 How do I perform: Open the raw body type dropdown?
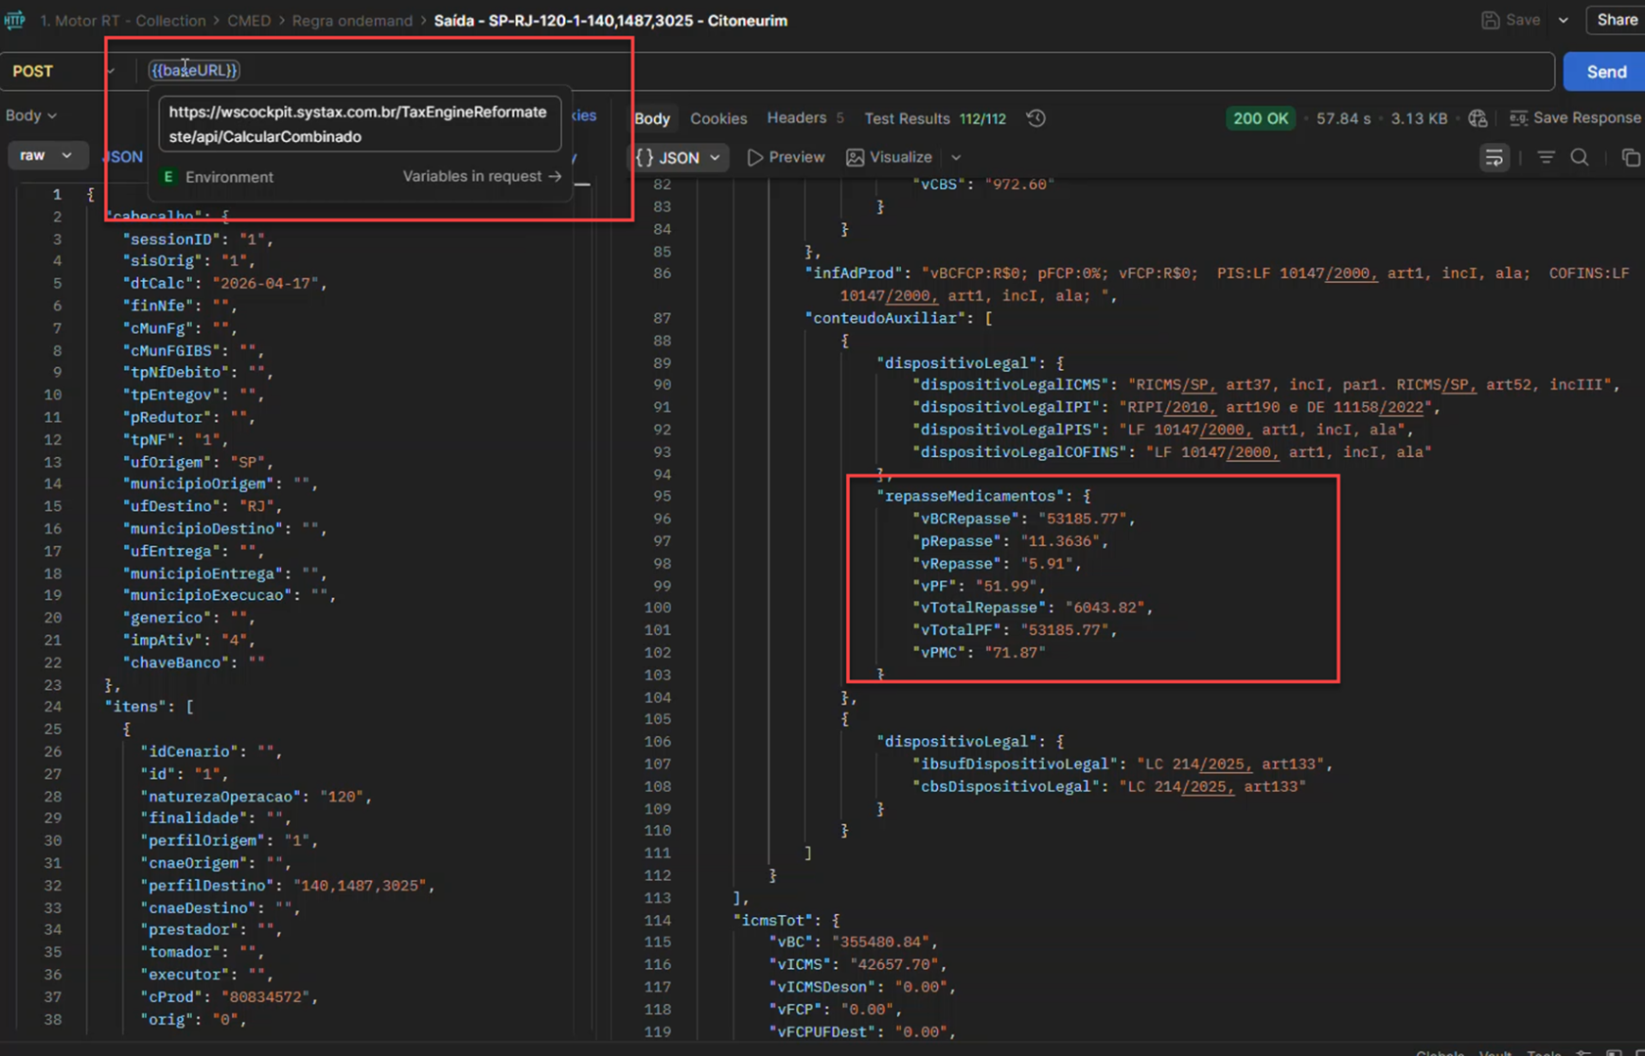pyautogui.click(x=46, y=156)
